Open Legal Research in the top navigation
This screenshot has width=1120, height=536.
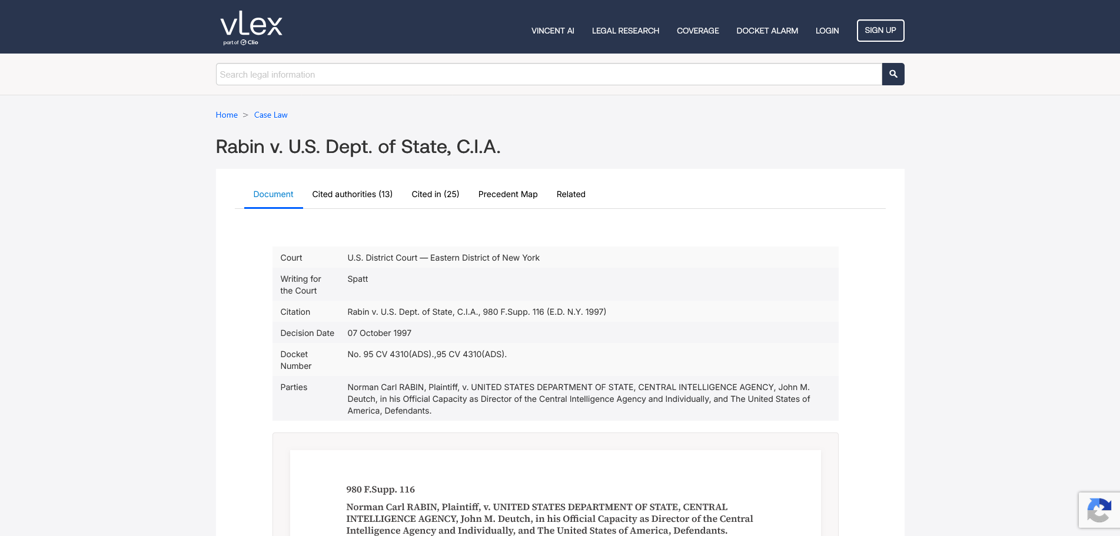coord(625,31)
